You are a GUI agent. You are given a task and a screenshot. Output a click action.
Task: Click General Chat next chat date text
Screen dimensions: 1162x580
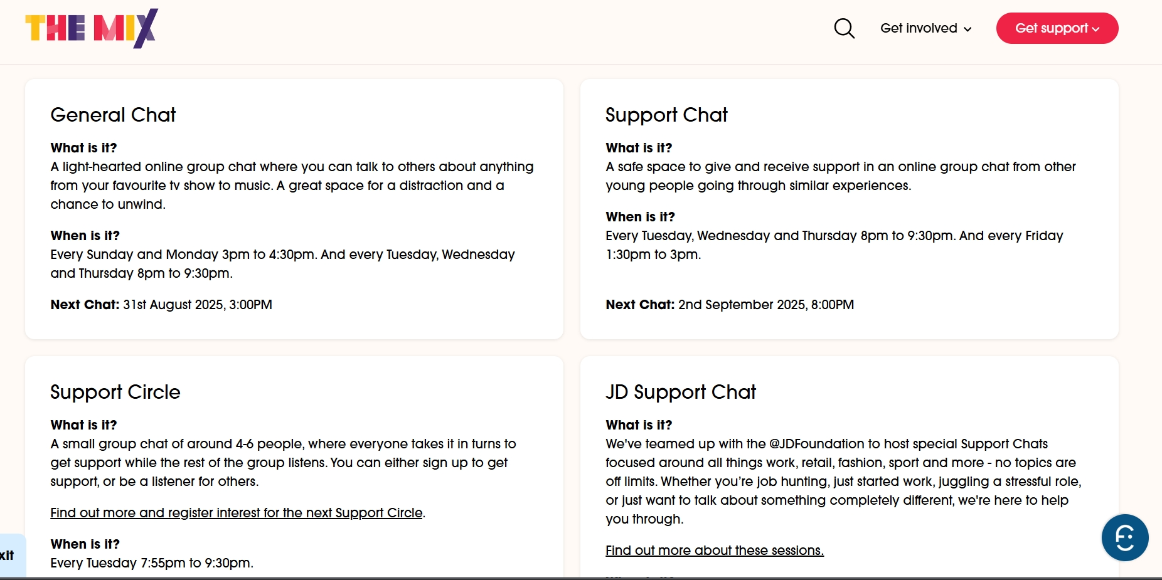pyautogui.click(x=198, y=305)
